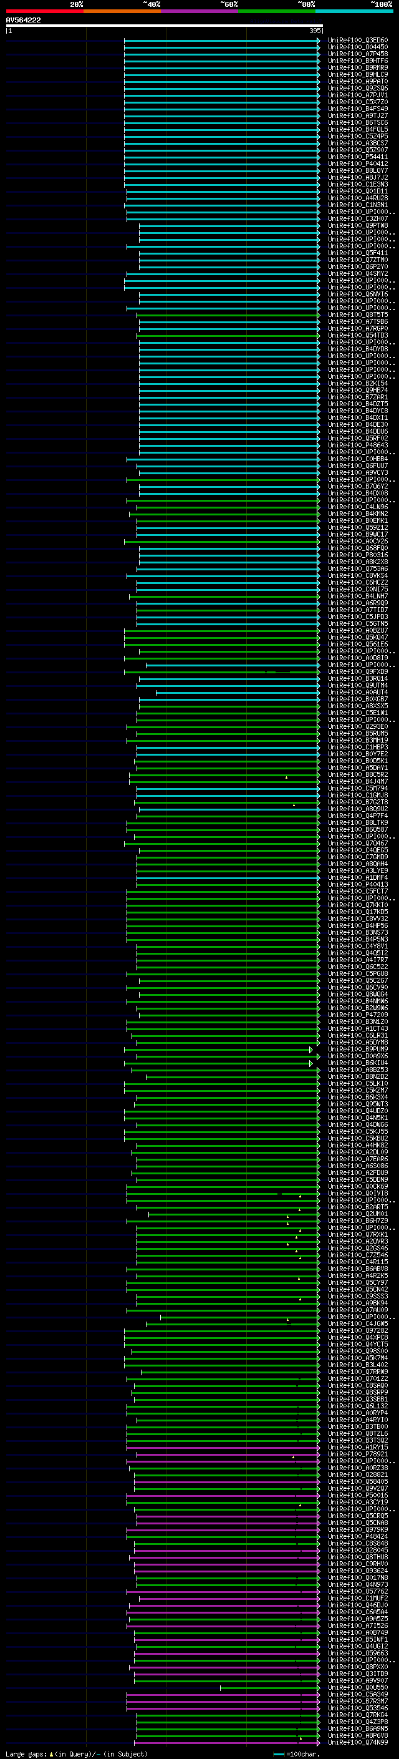The height and width of the screenshot is (1759, 399).
Task: Select hit label UniRef100_B8C5R2
Action: click(358, 774)
